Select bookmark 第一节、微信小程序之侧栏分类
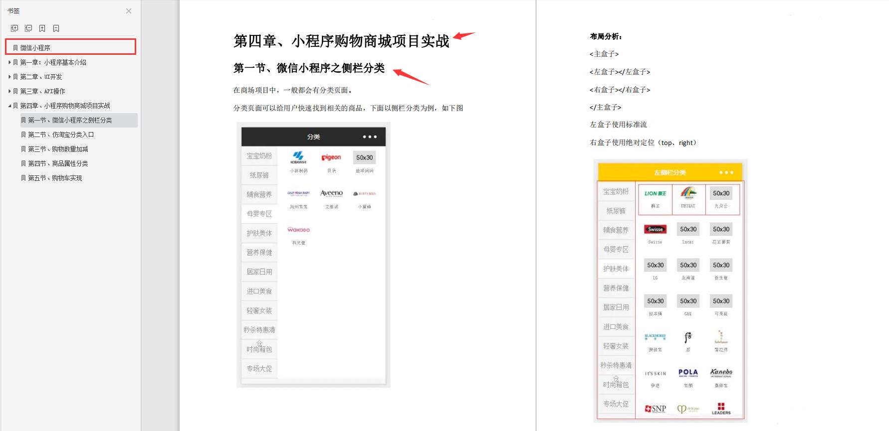889x431 pixels. tap(79, 120)
